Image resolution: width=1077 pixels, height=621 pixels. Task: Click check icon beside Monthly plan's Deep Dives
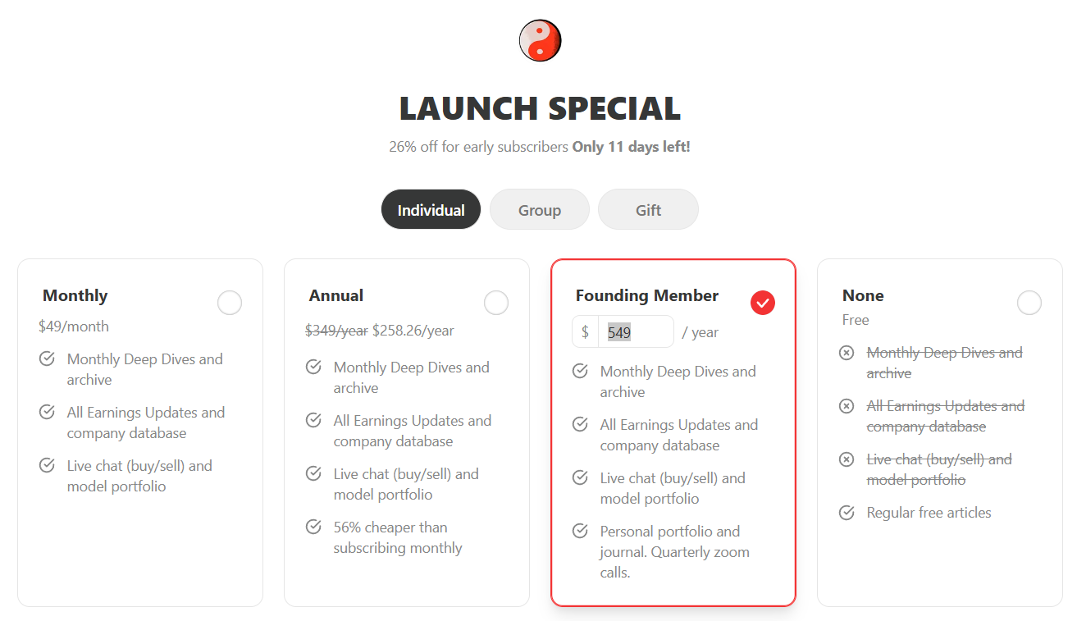click(x=47, y=358)
